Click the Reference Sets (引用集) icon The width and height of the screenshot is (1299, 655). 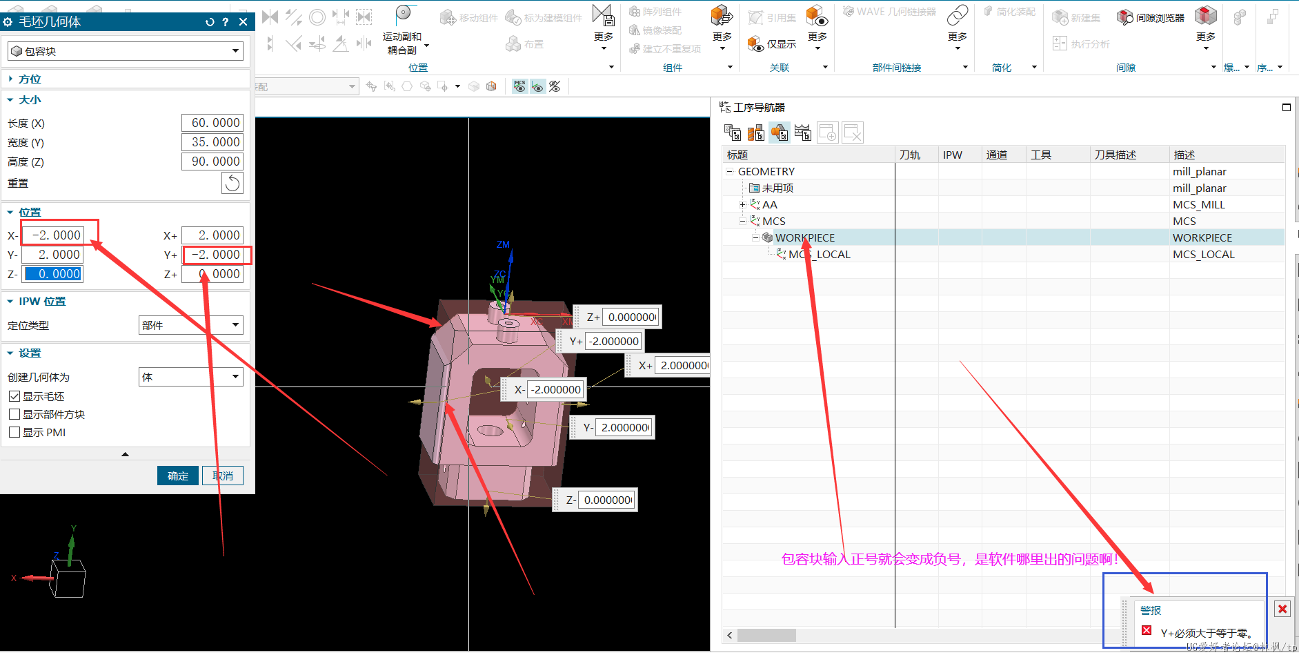[756, 17]
